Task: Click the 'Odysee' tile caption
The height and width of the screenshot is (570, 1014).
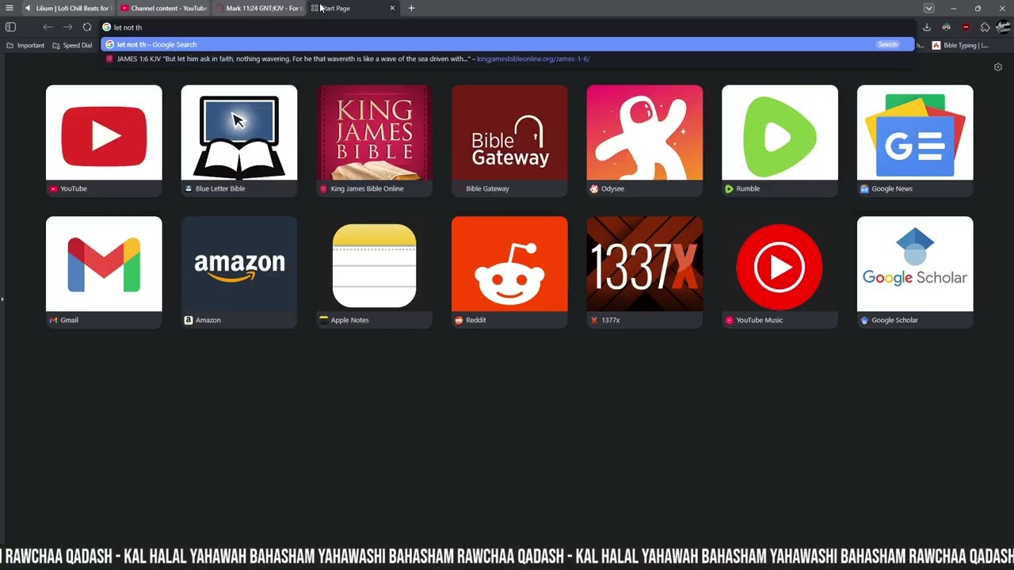Action: (x=612, y=188)
